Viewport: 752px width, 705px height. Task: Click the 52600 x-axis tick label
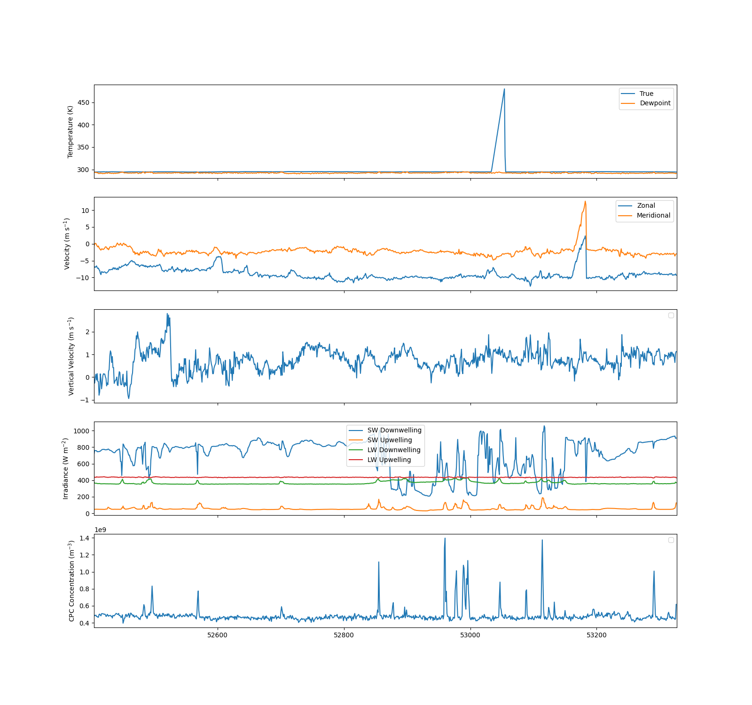[x=217, y=635]
